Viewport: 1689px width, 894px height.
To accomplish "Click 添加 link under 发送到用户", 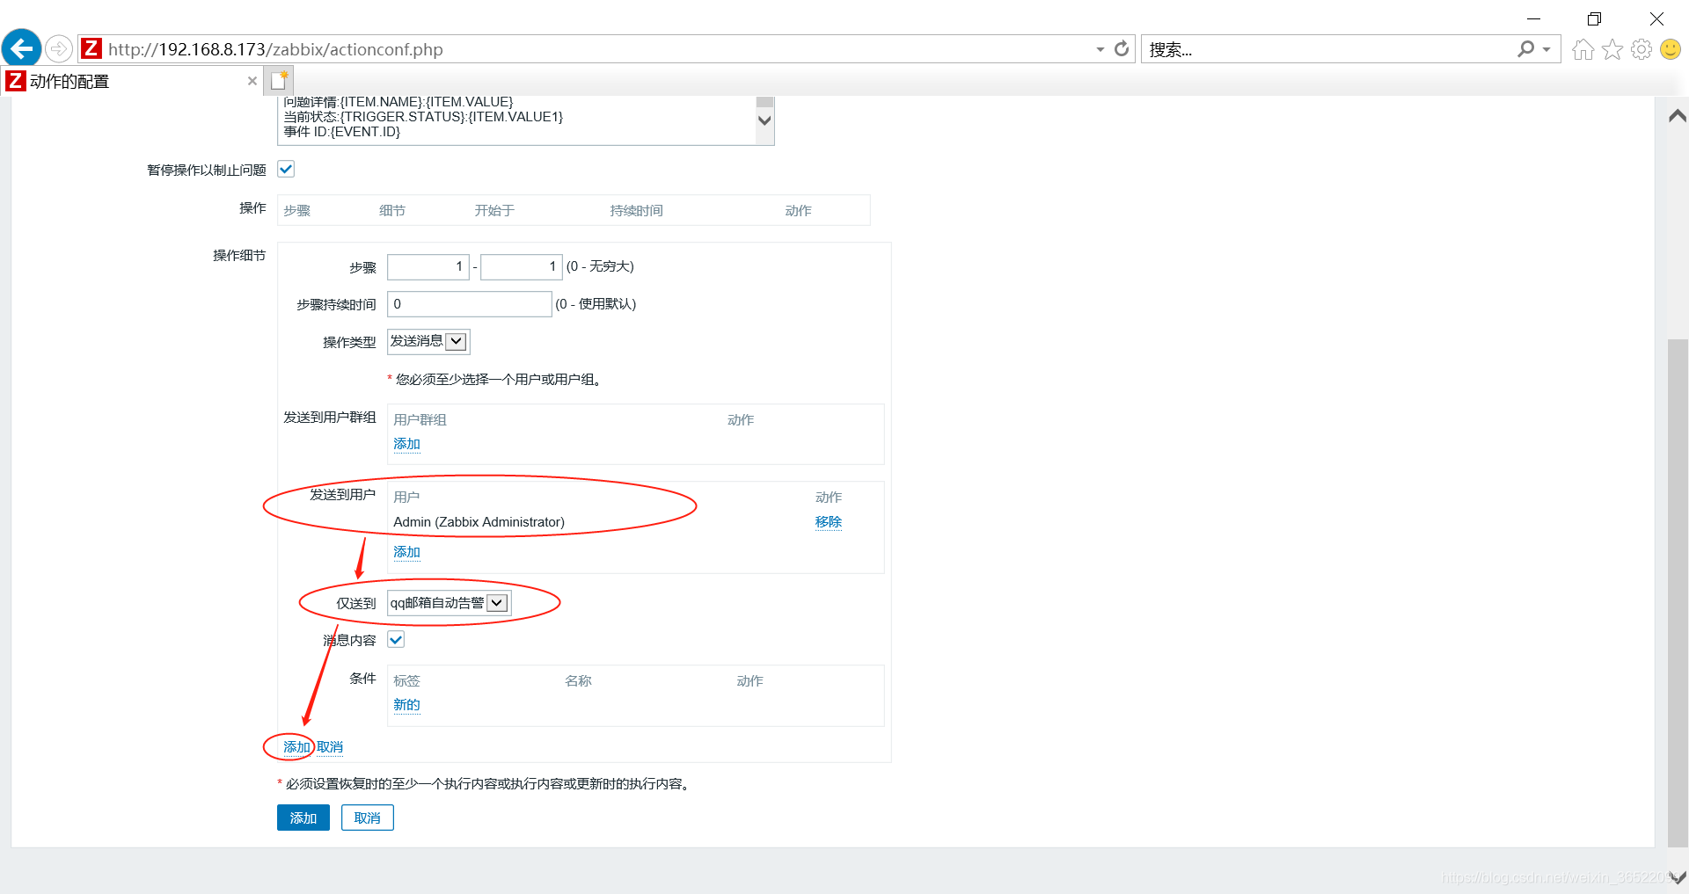I will pyautogui.click(x=406, y=552).
